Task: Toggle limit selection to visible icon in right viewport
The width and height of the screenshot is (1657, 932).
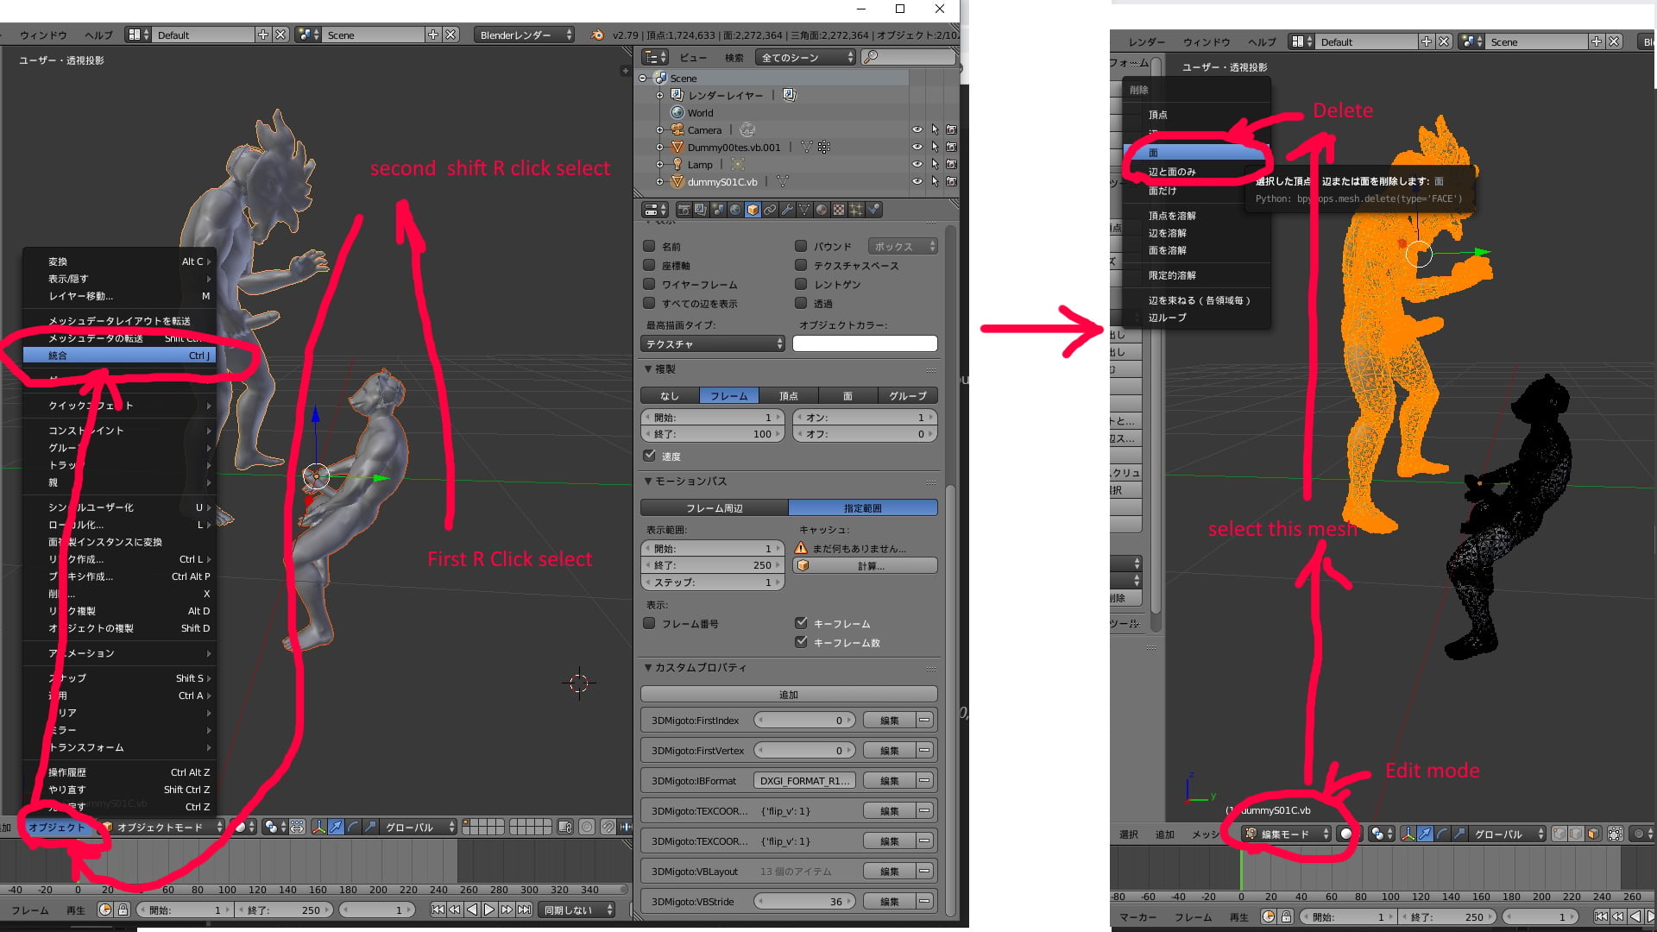Action: click(1615, 834)
